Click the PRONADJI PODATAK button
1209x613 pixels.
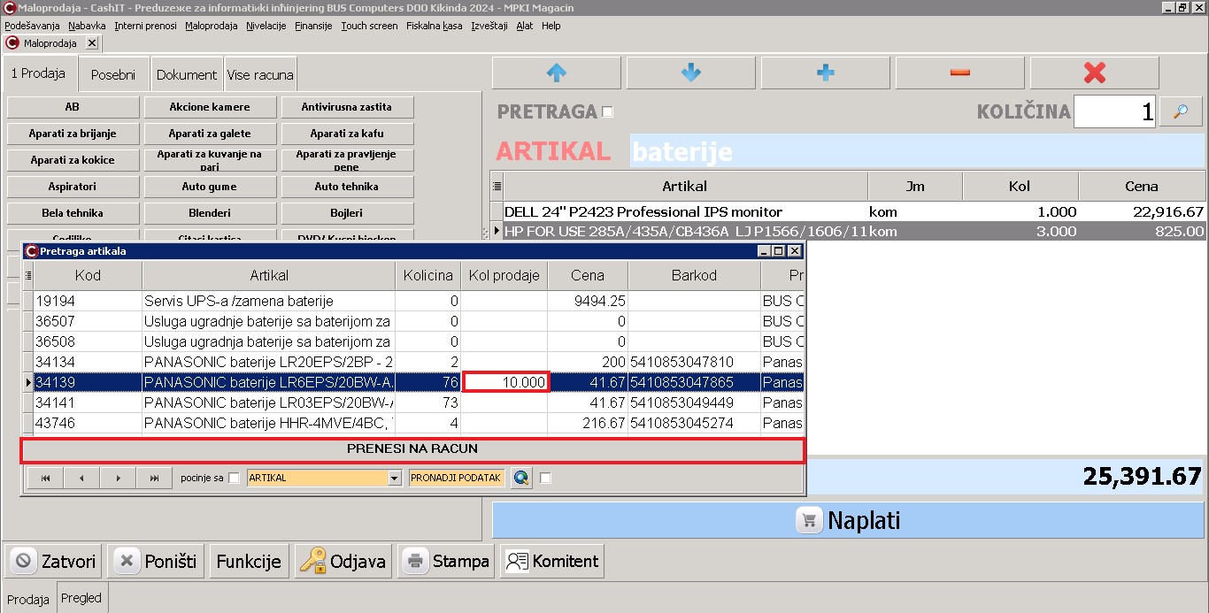coord(457,478)
